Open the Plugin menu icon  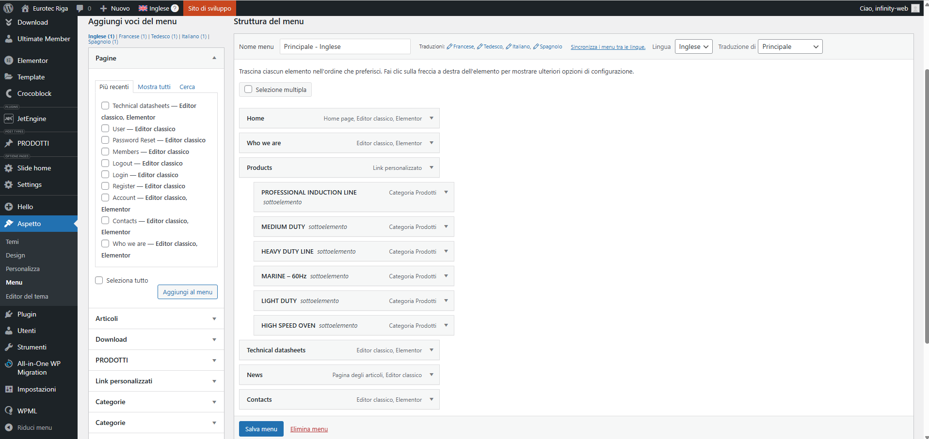tap(9, 314)
